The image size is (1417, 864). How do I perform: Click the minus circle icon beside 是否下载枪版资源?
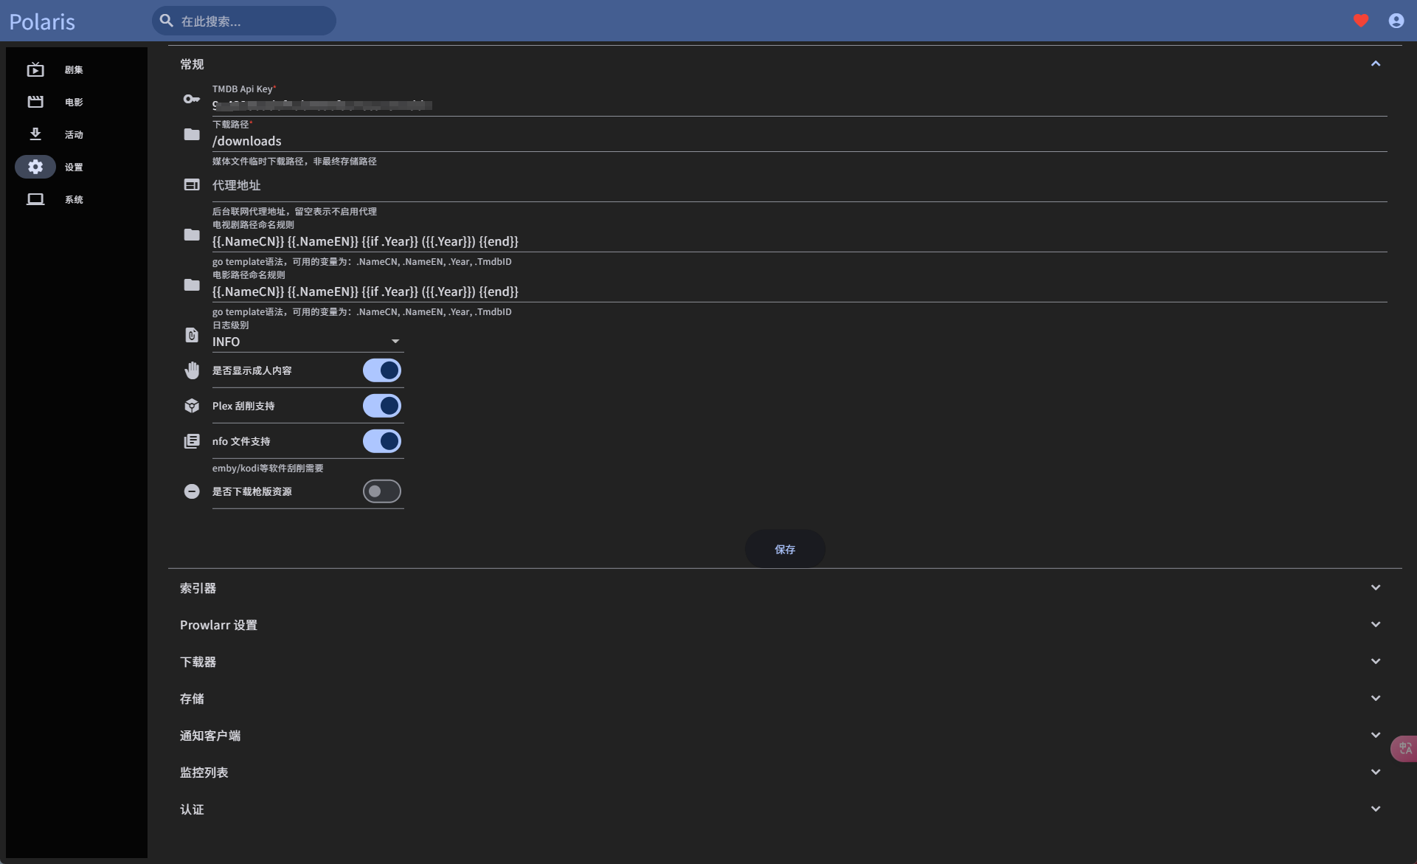(x=192, y=491)
